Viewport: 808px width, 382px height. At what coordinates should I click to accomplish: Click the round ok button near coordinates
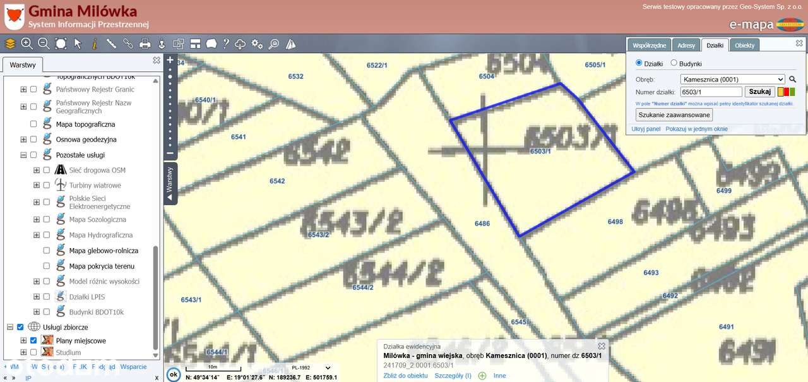(x=173, y=374)
